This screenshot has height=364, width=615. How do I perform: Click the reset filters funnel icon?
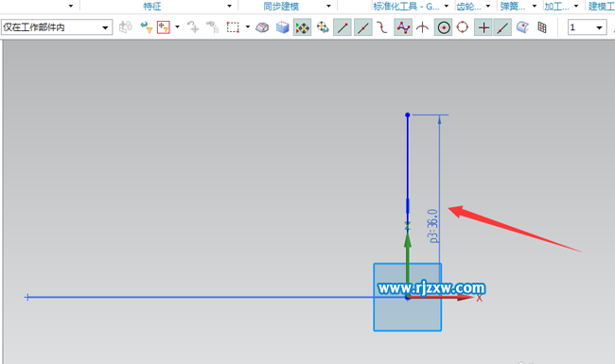coord(147,27)
